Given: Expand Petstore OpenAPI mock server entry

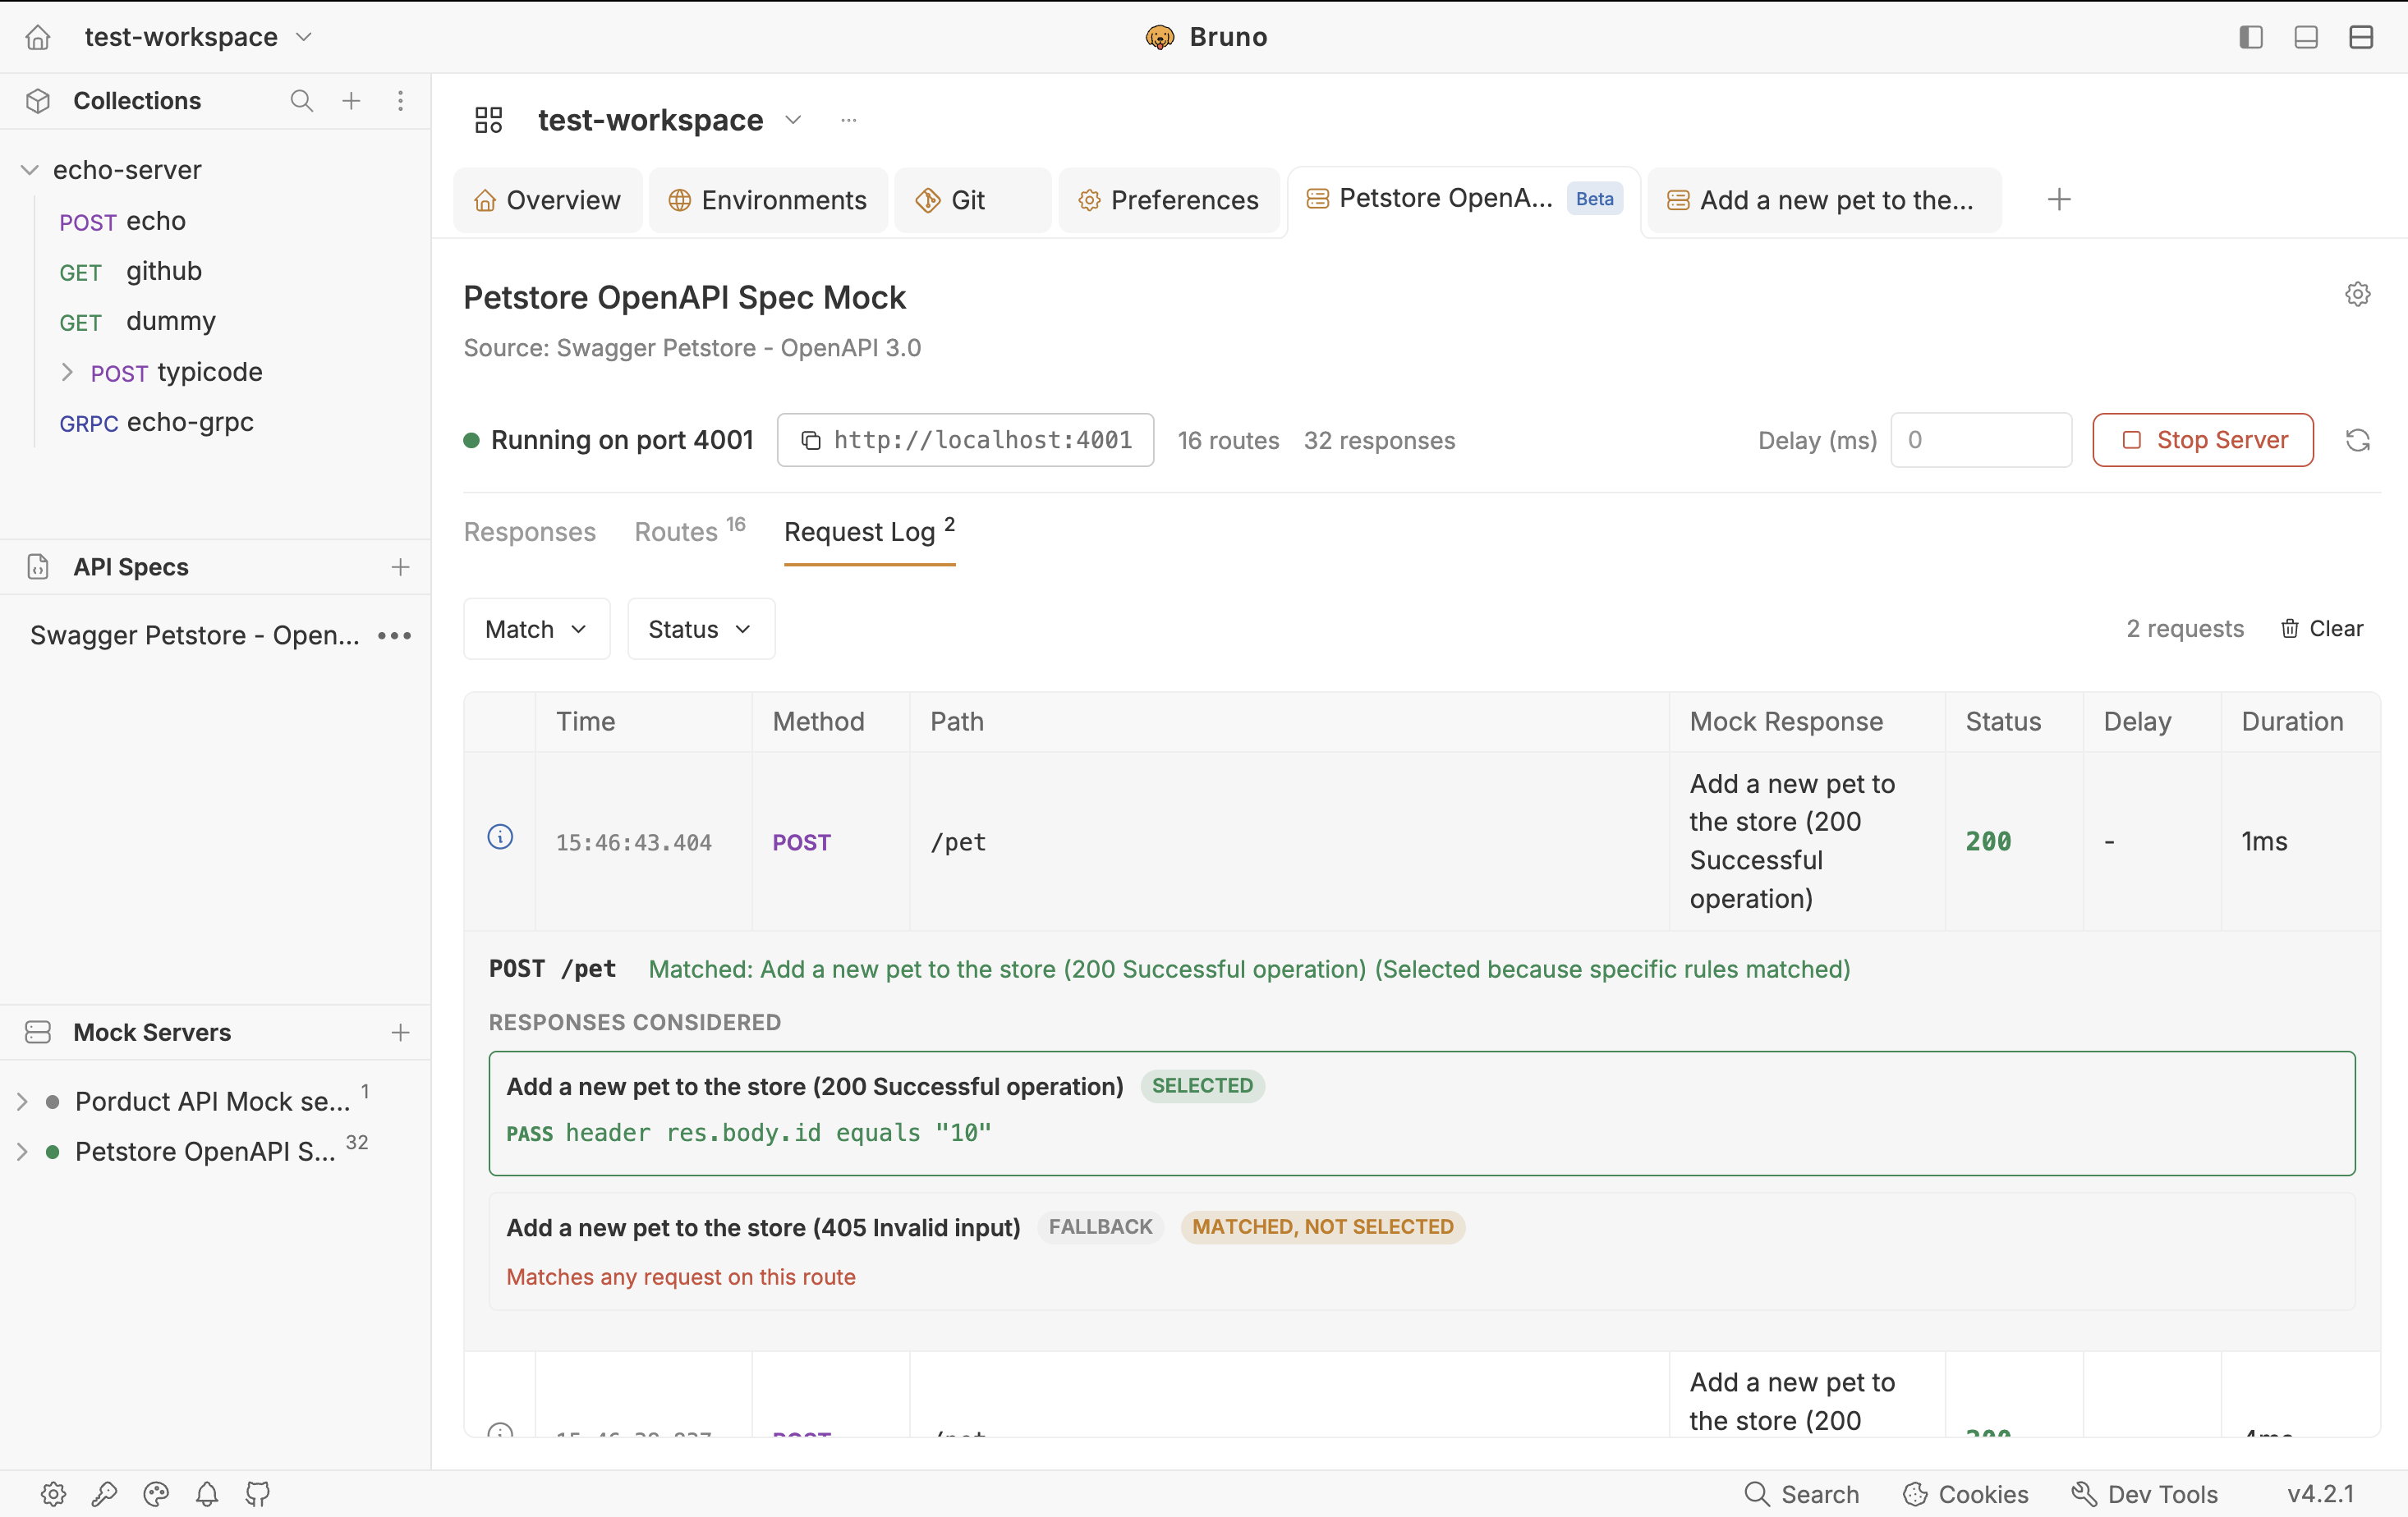Looking at the screenshot, I should 22,1153.
